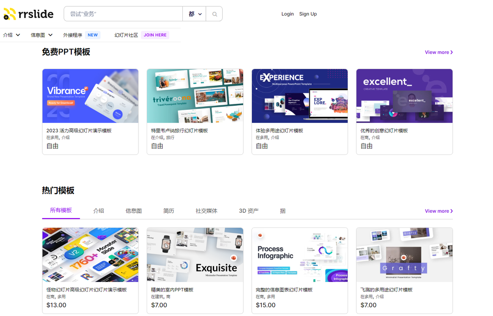This screenshot has width=493, height=316.
Task: Open the excellent_ creative template thumbnail
Action: (x=404, y=96)
